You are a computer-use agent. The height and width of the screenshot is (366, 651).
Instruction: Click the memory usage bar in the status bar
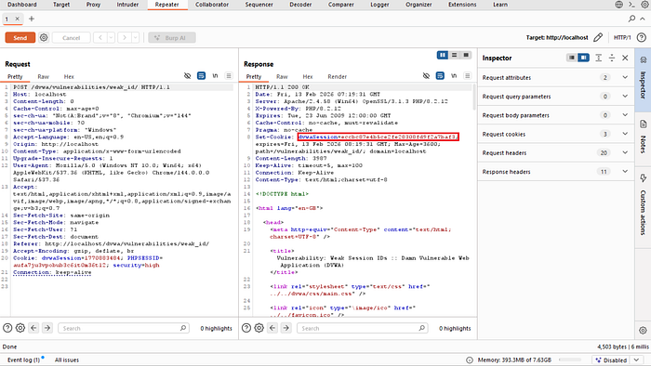click(x=570, y=359)
